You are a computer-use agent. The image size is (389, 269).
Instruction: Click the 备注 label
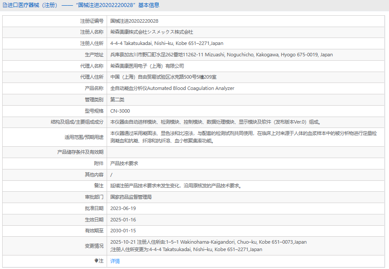(x=99, y=186)
